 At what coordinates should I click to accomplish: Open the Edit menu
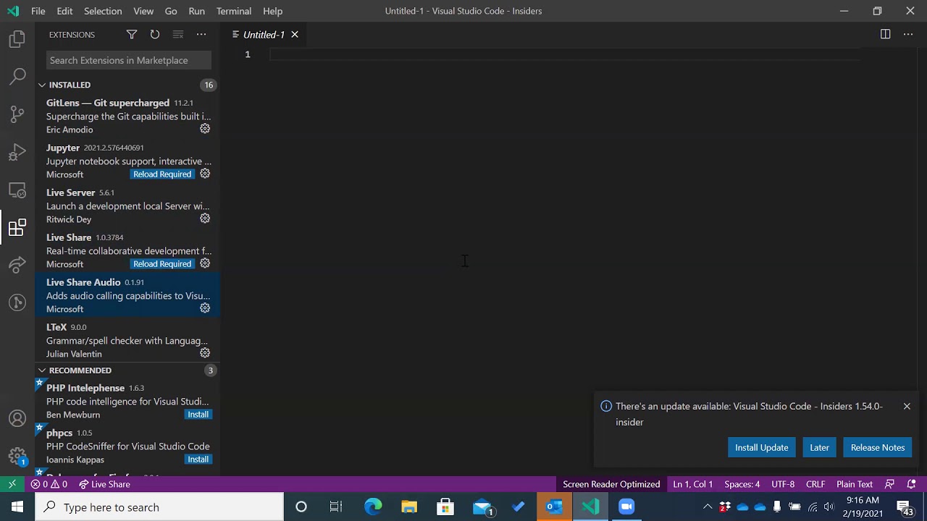64,11
